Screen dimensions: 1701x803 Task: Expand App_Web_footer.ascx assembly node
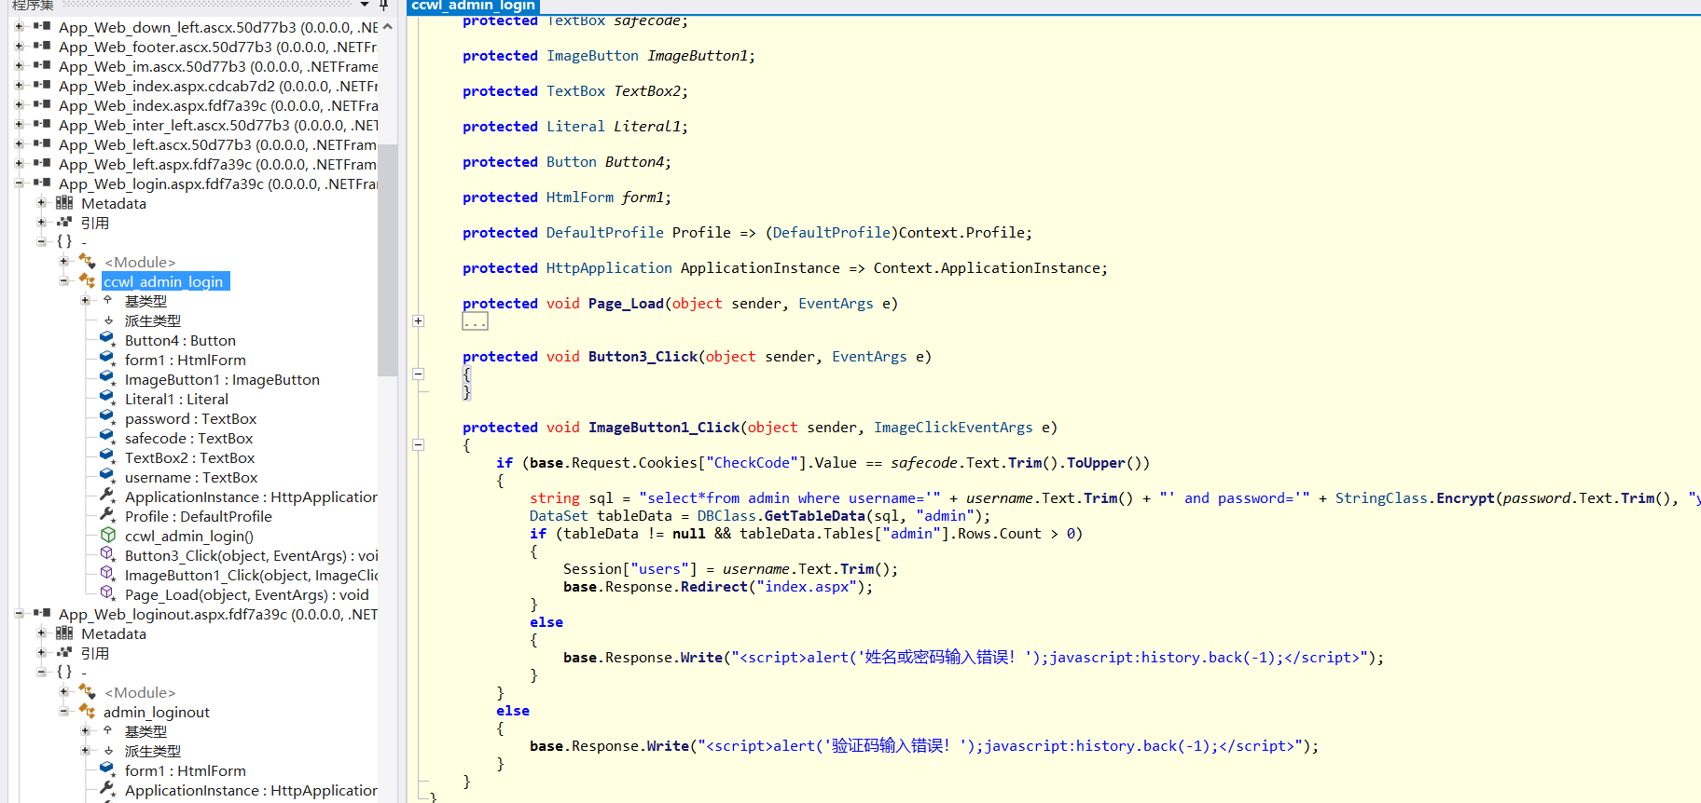(19, 47)
